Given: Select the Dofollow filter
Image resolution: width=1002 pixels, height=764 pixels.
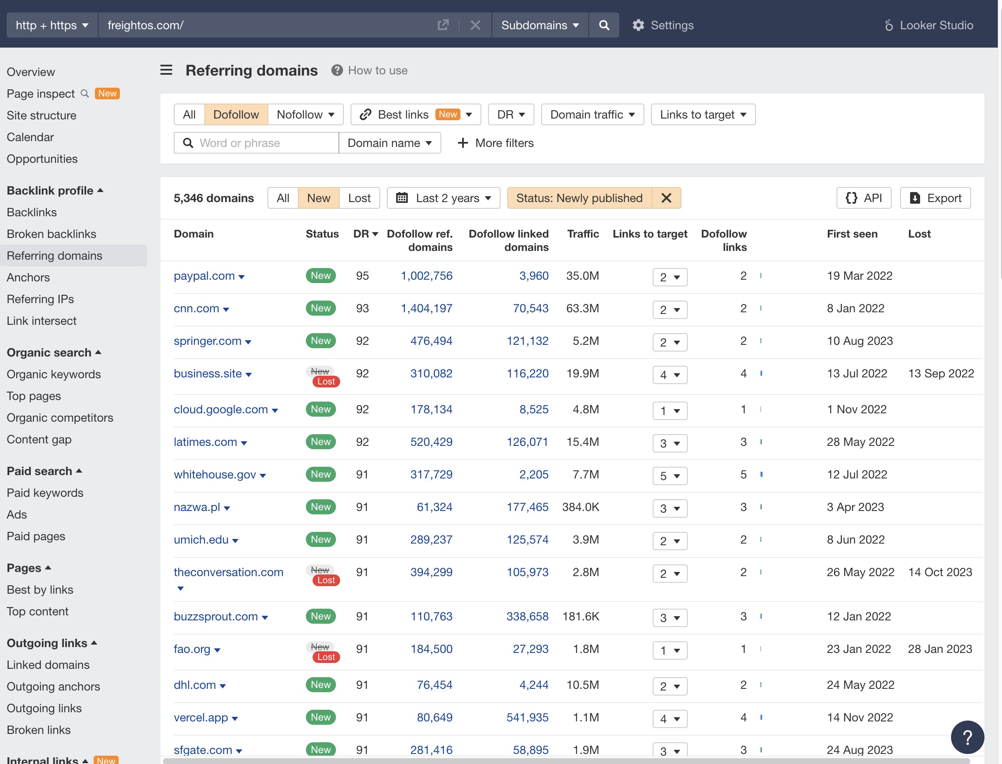Looking at the screenshot, I should 236,114.
